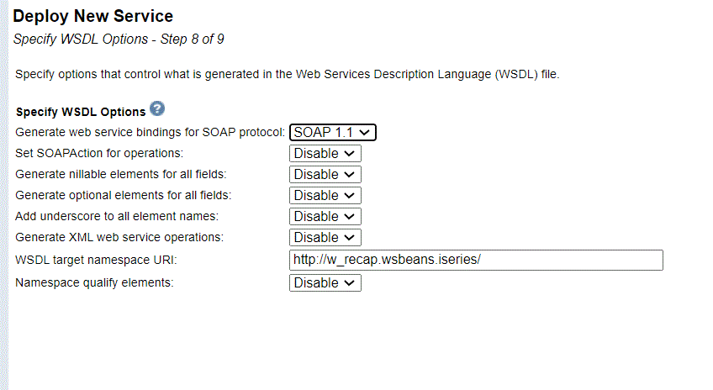This screenshot has height=390, width=713.
Task: Click the bold 'Specify WSDL Options' section title
Action: coord(81,112)
